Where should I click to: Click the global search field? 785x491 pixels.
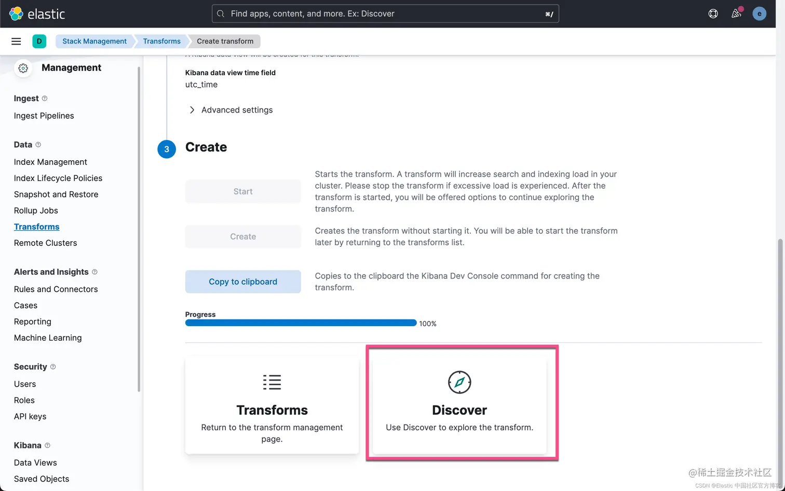[x=385, y=13]
